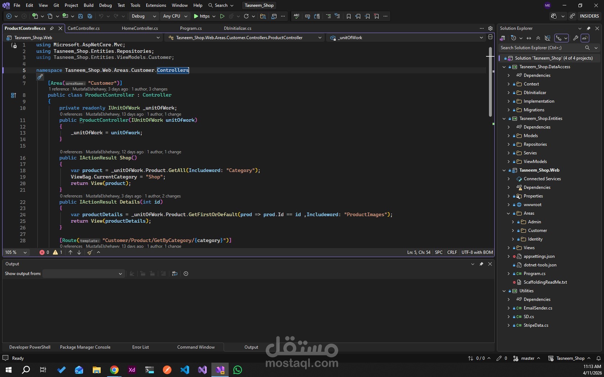Select Program.cs in Solution Explorer

pyautogui.click(x=534, y=274)
